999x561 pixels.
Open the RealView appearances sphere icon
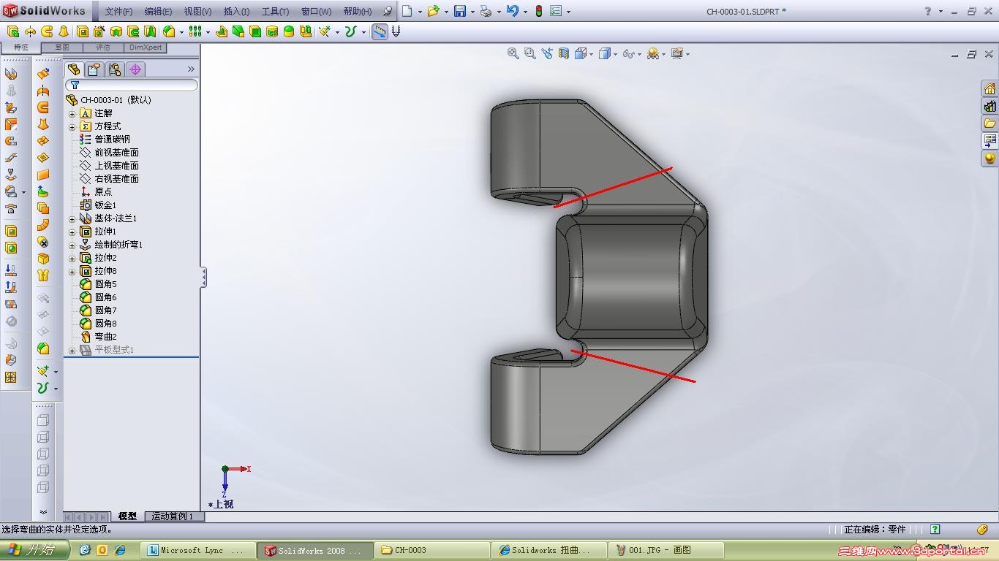(x=989, y=159)
